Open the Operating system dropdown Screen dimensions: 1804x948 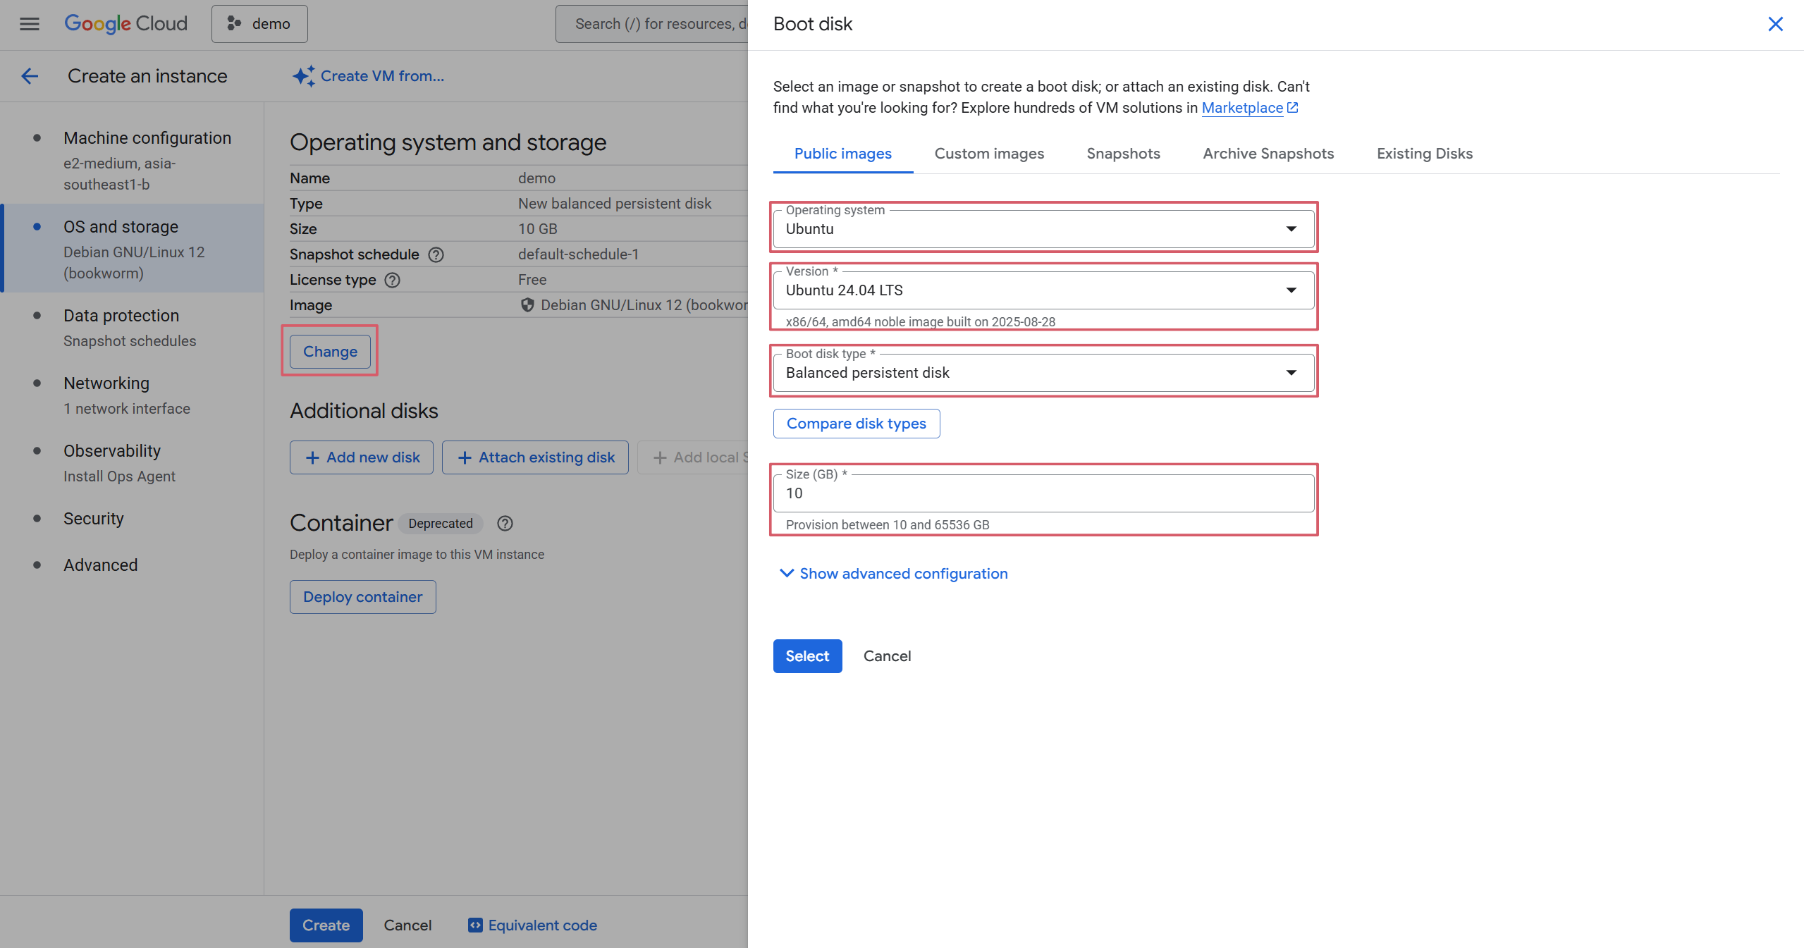(1043, 229)
